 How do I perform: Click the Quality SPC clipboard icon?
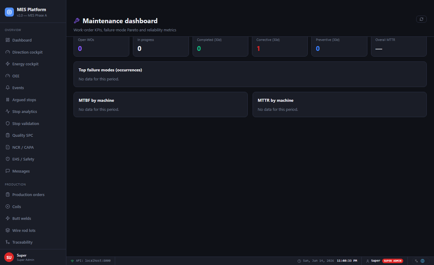coord(8,135)
